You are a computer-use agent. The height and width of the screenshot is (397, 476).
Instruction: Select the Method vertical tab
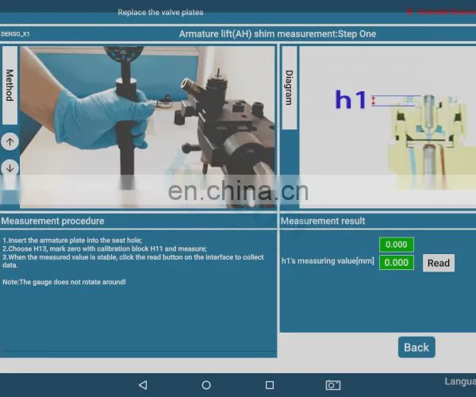pyautogui.click(x=10, y=85)
